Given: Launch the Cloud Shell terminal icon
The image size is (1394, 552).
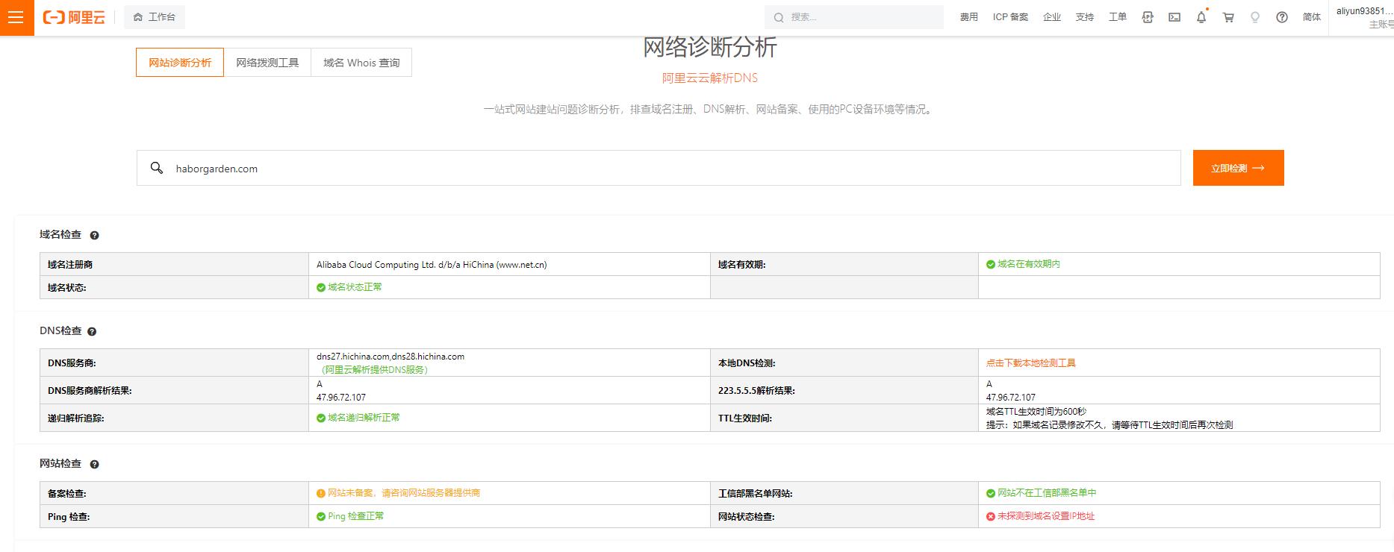Looking at the screenshot, I should [x=1174, y=17].
